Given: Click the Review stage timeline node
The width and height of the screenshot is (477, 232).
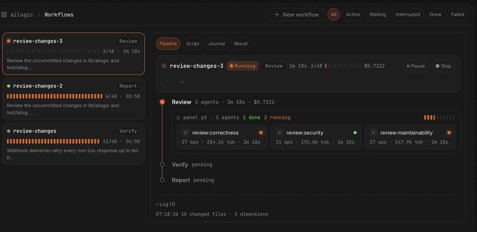Looking at the screenshot, I should click(x=162, y=102).
